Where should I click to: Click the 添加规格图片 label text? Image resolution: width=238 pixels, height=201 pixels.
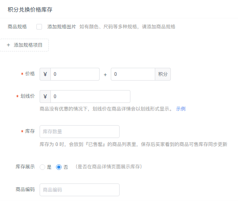(62, 27)
